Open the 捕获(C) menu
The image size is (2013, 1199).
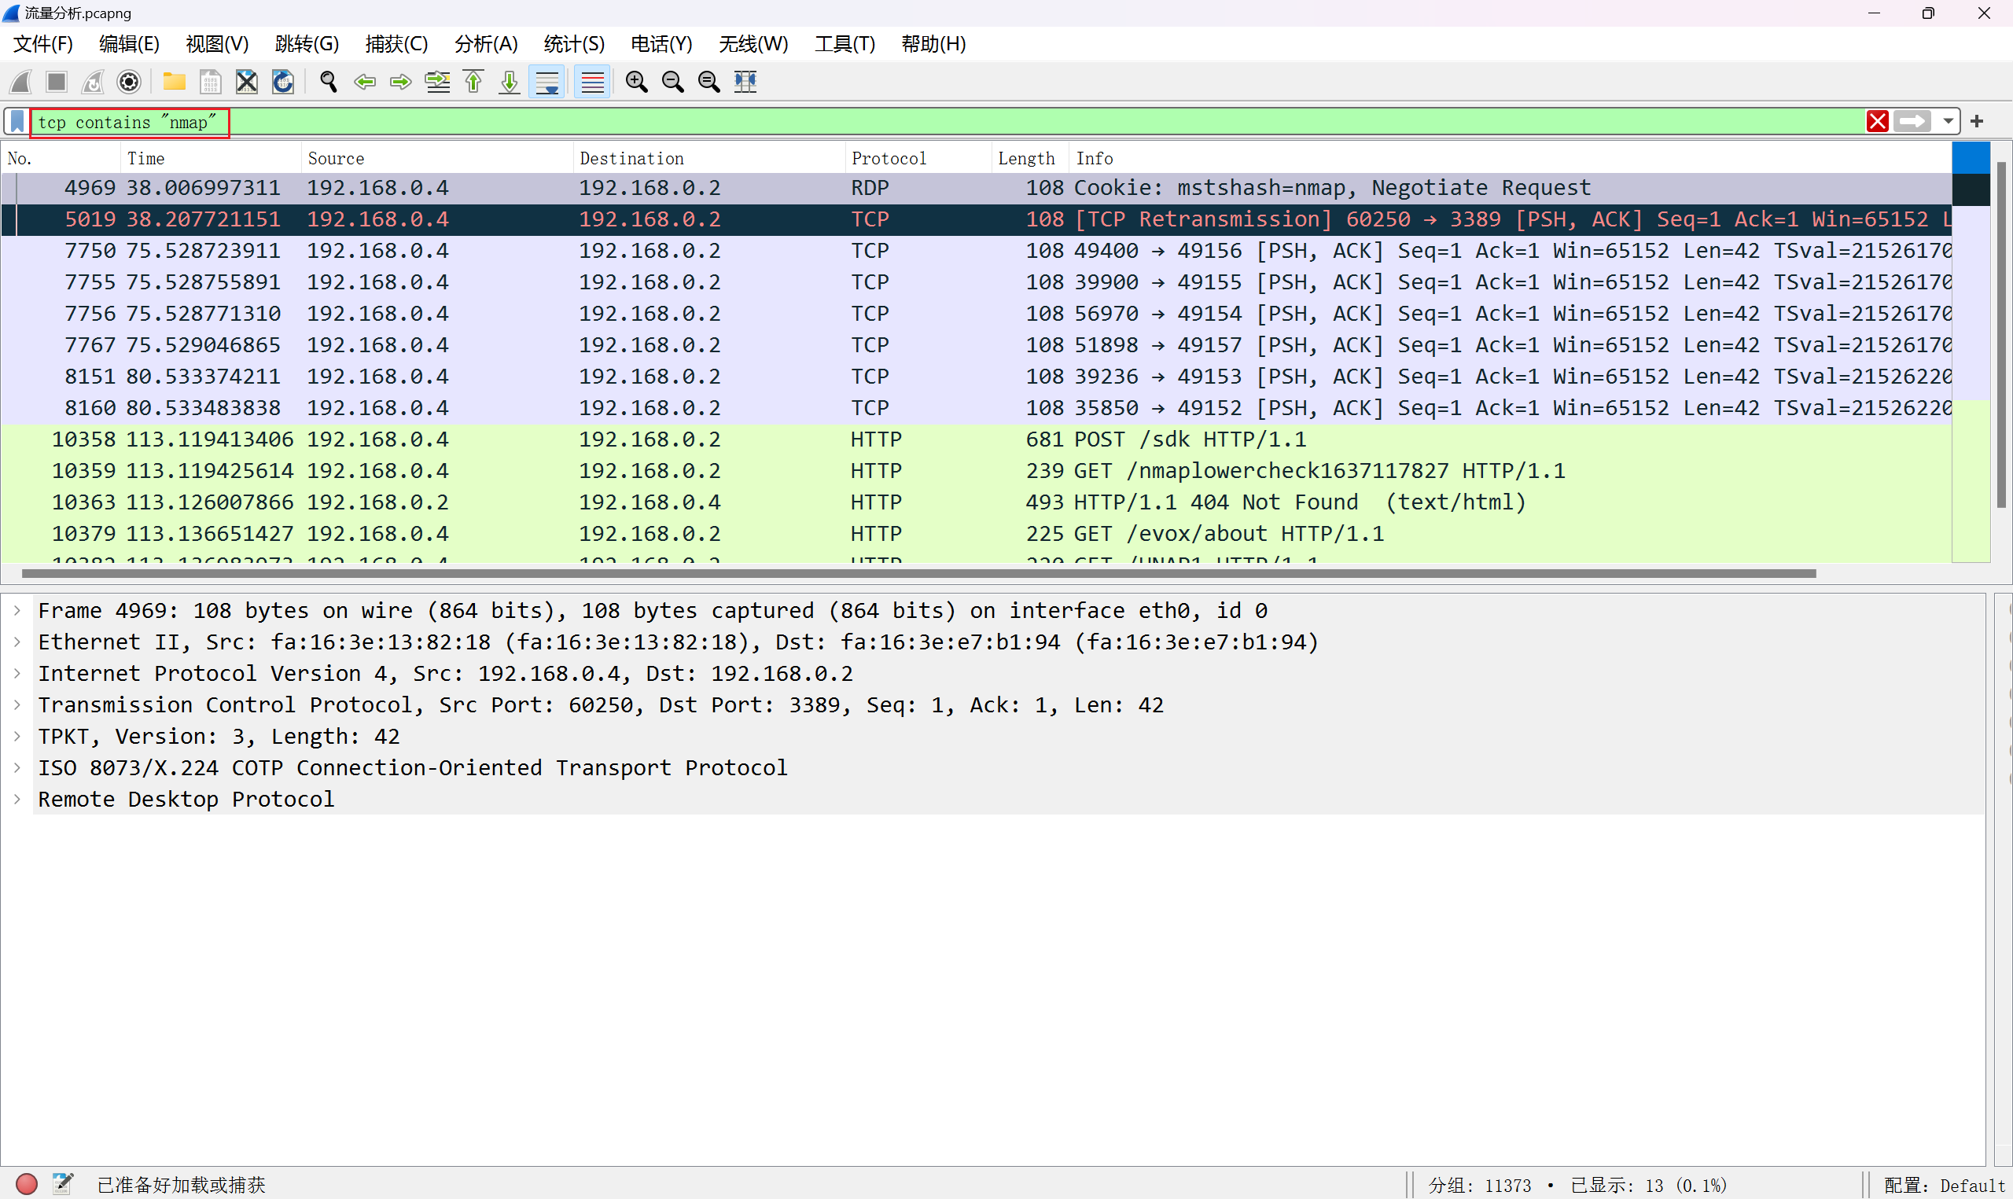pyautogui.click(x=396, y=43)
